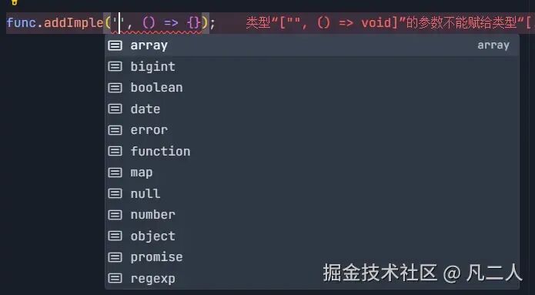The image size is (535, 295).
Task: Click the icon beside the array entry
Action: click(x=115, y=45)
